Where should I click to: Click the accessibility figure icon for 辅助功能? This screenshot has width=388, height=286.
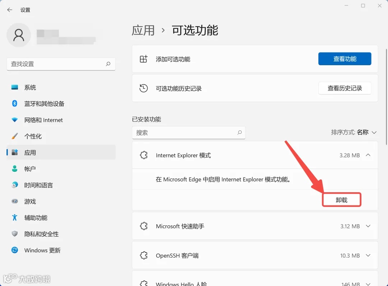[15, 218]
